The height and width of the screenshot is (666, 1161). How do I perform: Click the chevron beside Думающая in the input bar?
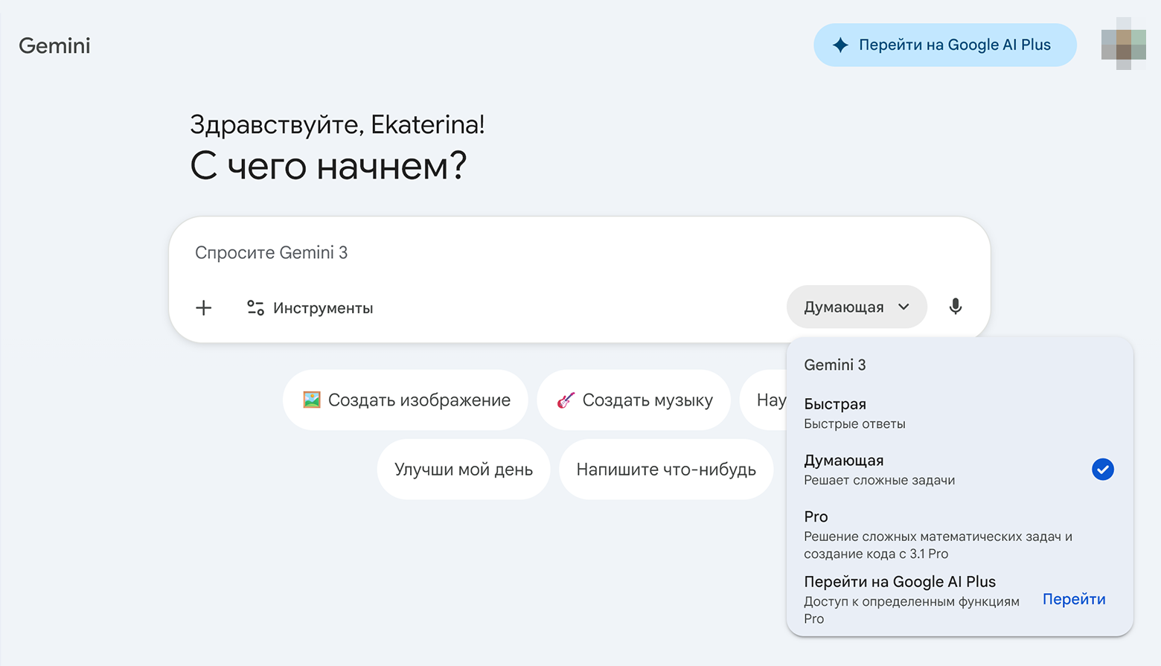904,307
